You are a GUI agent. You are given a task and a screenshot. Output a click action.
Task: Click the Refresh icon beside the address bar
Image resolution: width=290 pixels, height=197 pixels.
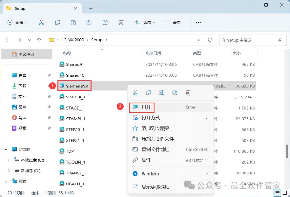[210, 40]
